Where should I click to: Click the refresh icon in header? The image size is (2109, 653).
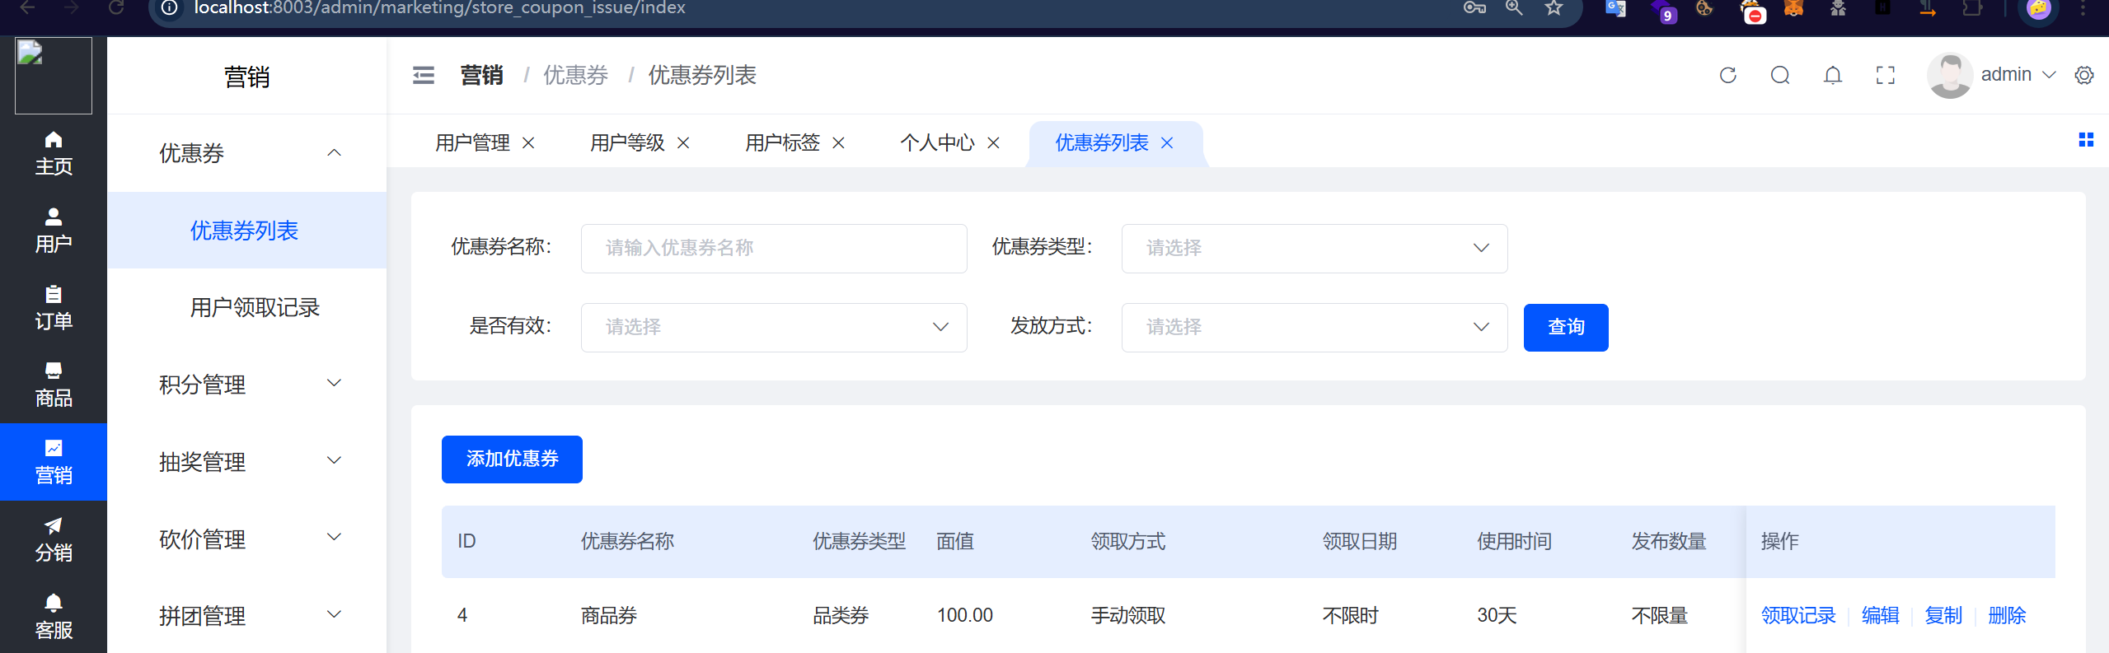pyautogui.click(x=1728, y=76)
